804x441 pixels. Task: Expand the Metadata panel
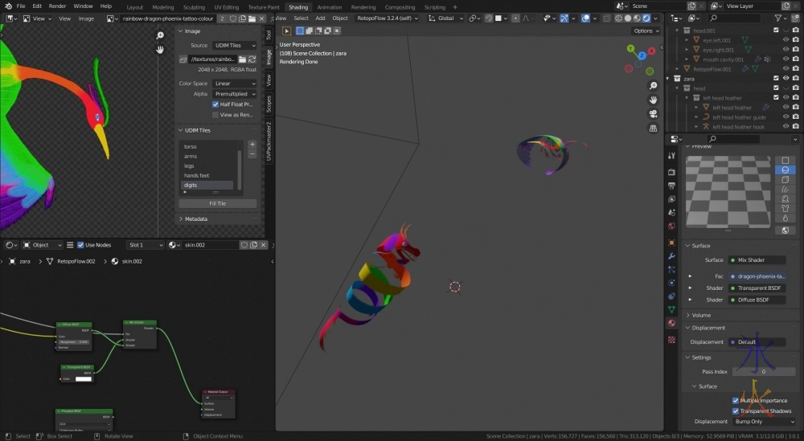[195, 218]
